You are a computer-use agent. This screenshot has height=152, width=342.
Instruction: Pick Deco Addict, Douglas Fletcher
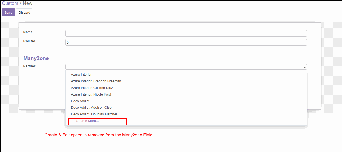[x=186, y=114]
